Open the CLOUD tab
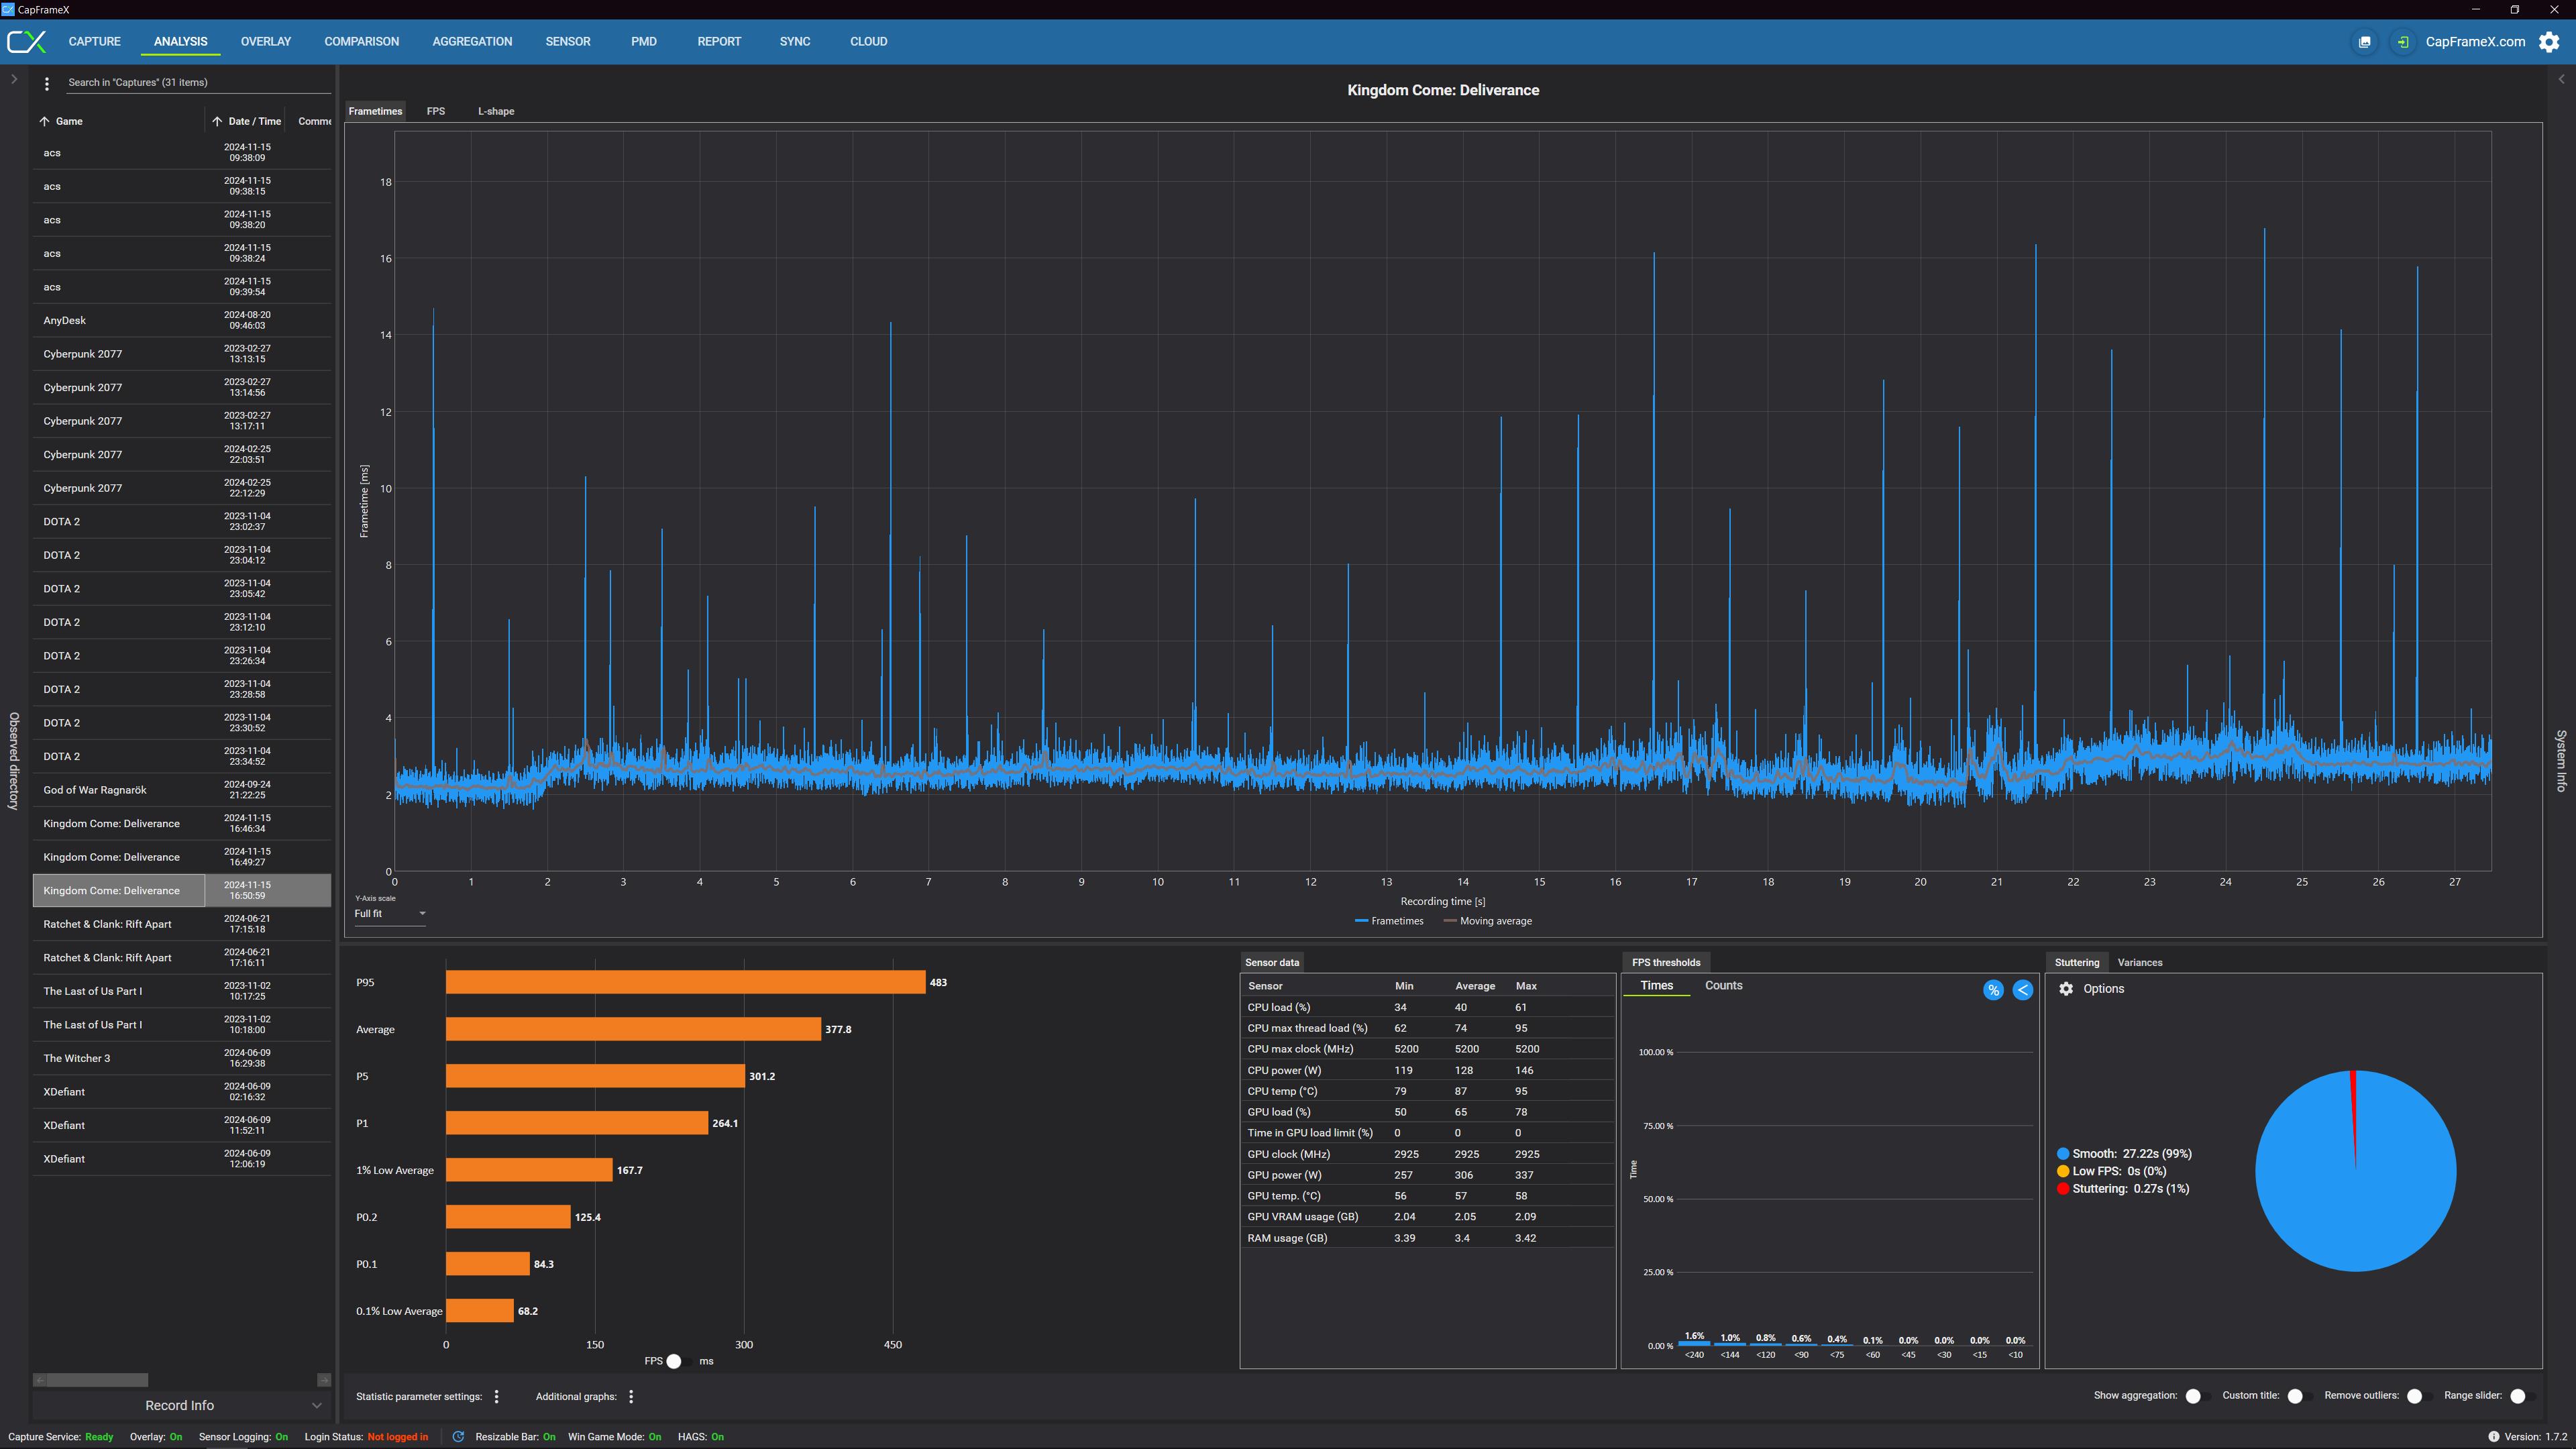The width and height of the screenshot is (2576, 1449). [x=869, y=42]
